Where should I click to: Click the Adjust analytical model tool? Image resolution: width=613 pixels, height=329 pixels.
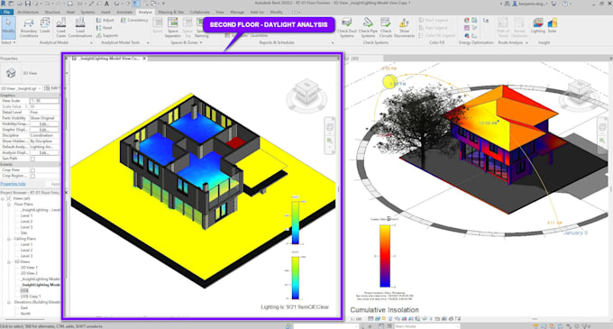[105, 20]
